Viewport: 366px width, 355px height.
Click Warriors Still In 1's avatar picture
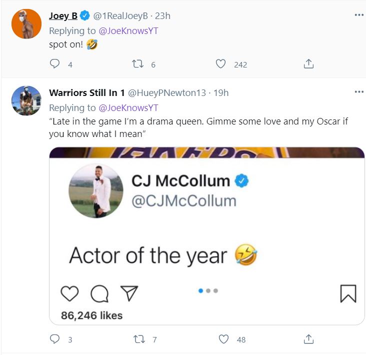(x=26, y=100)
